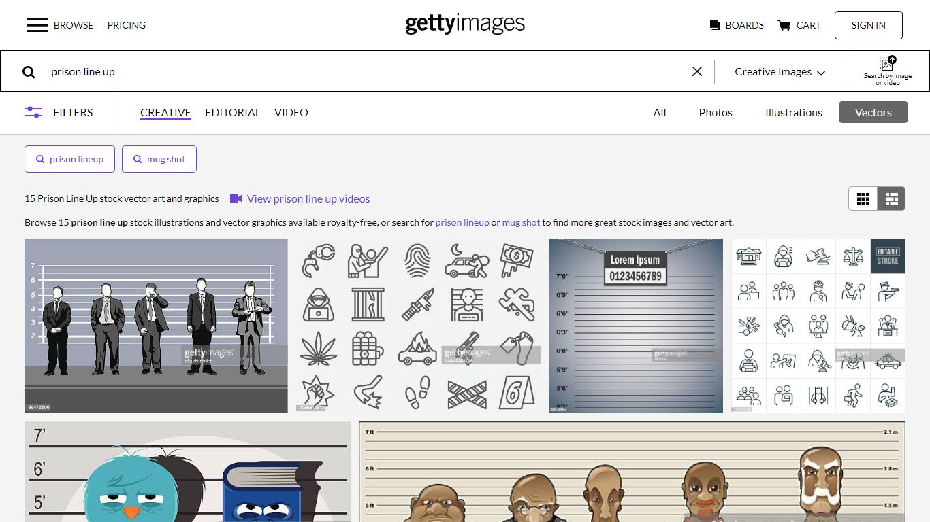Follow the inline prison lineup link
This screenshot has width=930, height=522.
click(x=462, y=222)
